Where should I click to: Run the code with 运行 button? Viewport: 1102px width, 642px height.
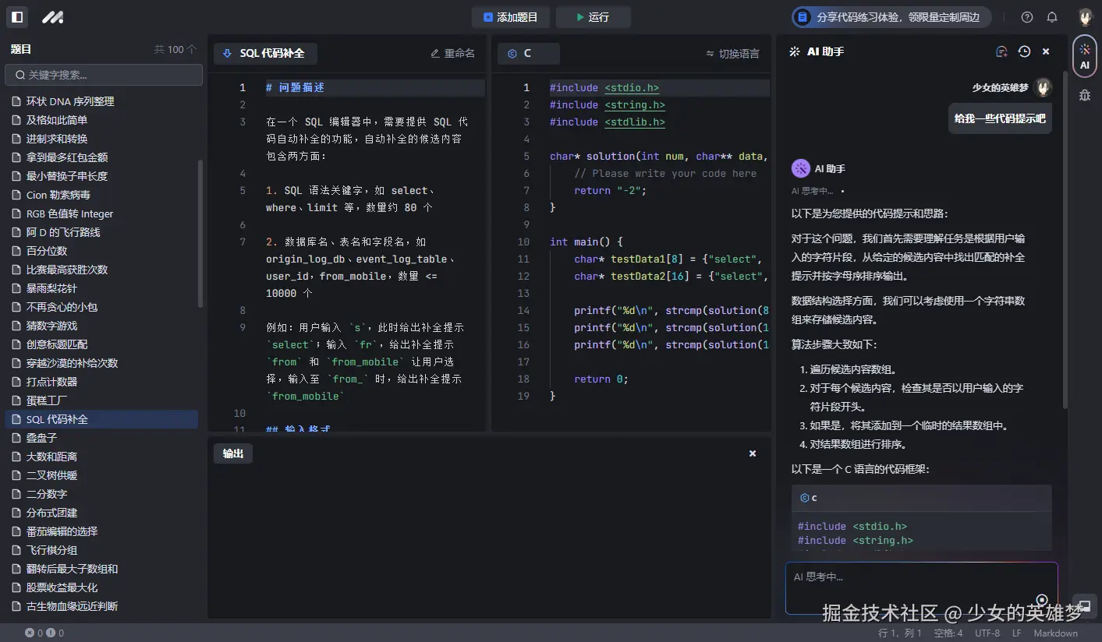(x=593, y=17)
